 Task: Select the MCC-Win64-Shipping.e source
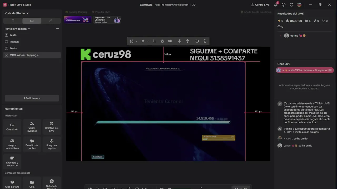point(32,55)
